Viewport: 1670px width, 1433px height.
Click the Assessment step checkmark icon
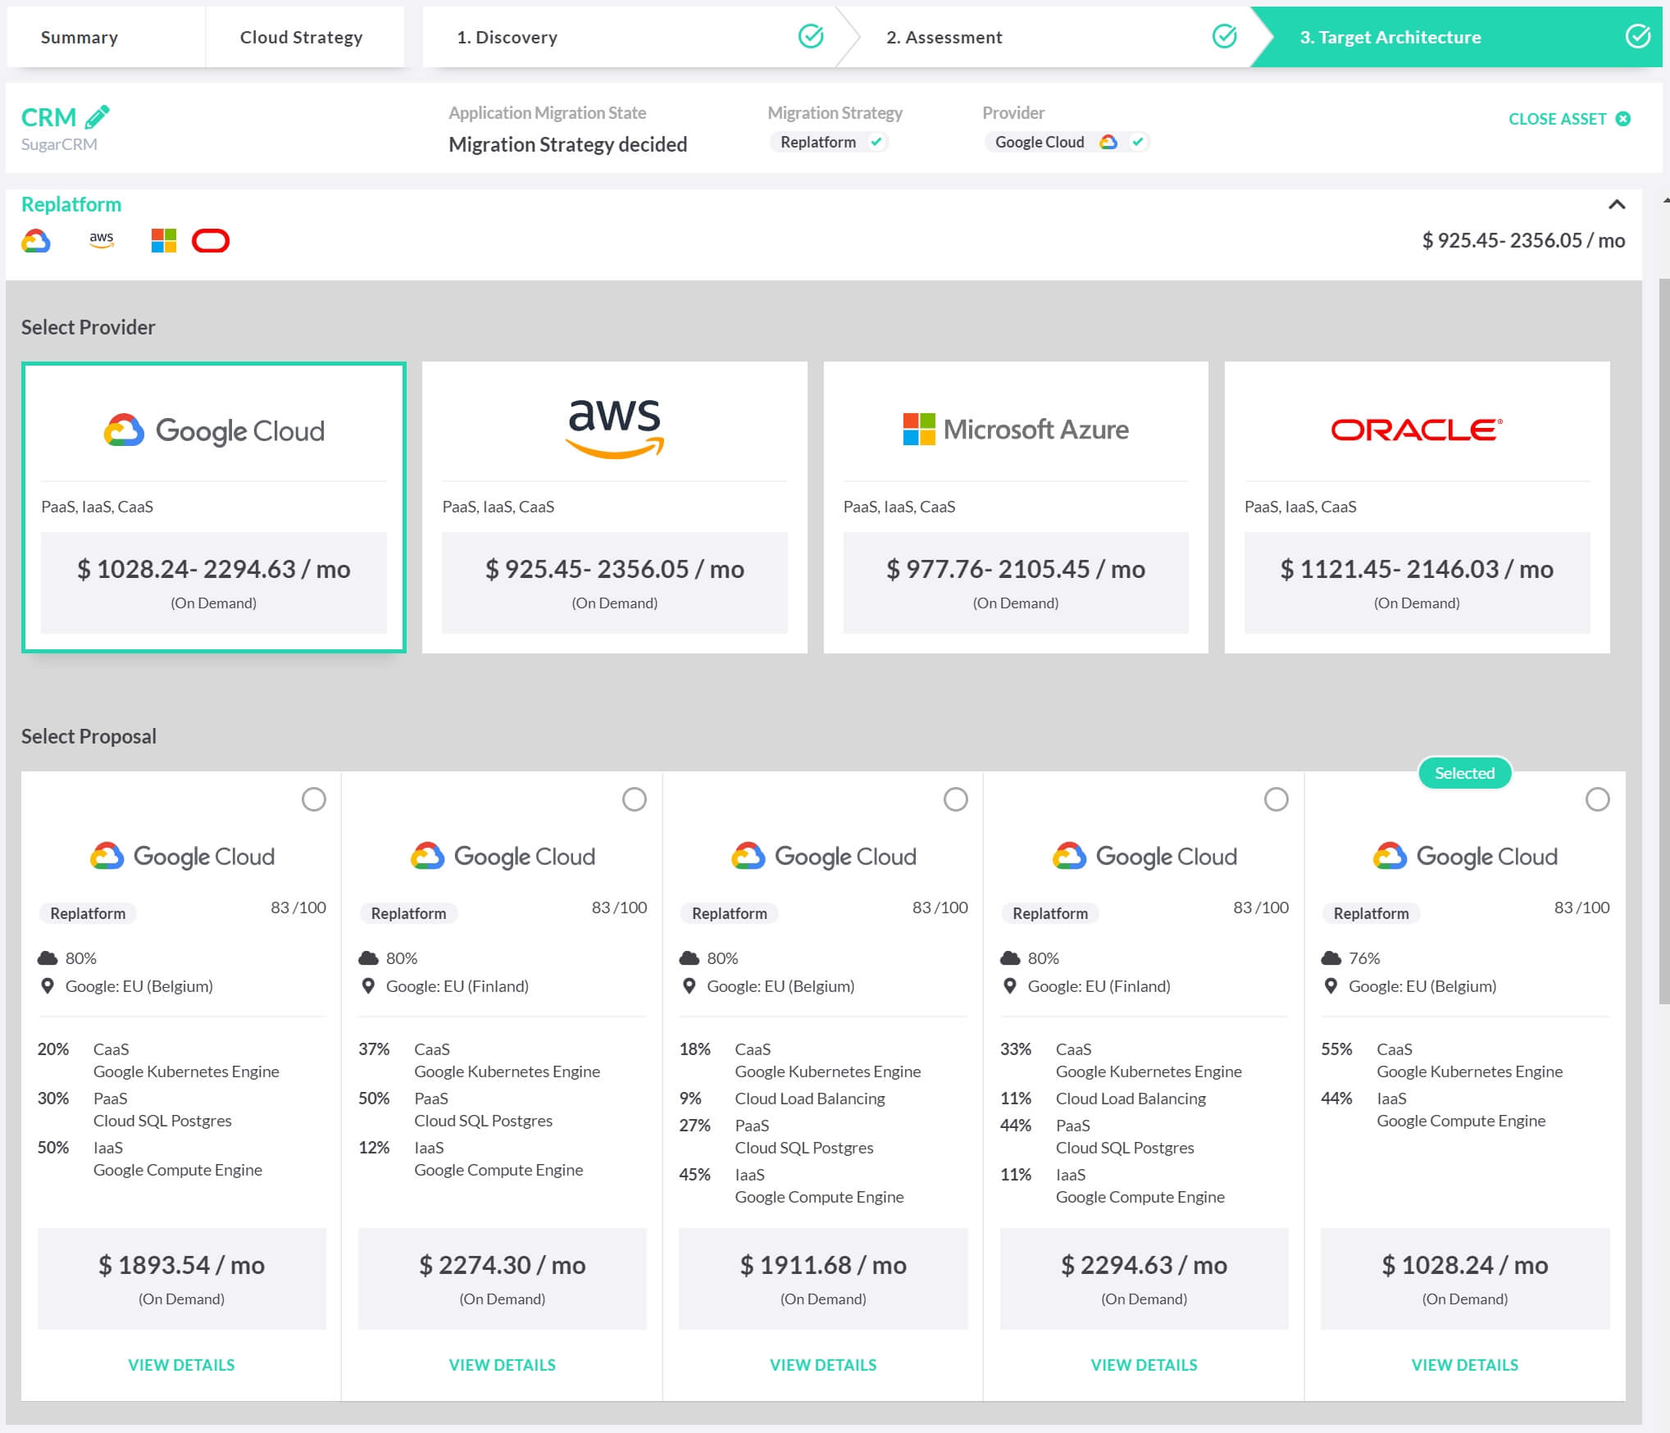pyautogui.click(x=1224, y=36)
